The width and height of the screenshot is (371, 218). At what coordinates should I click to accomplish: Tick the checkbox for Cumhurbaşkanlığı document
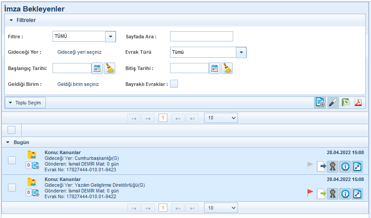[12, 161]
